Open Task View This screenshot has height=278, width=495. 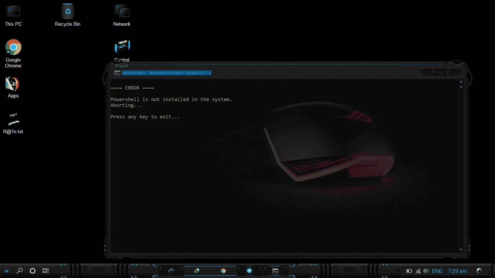45,270
